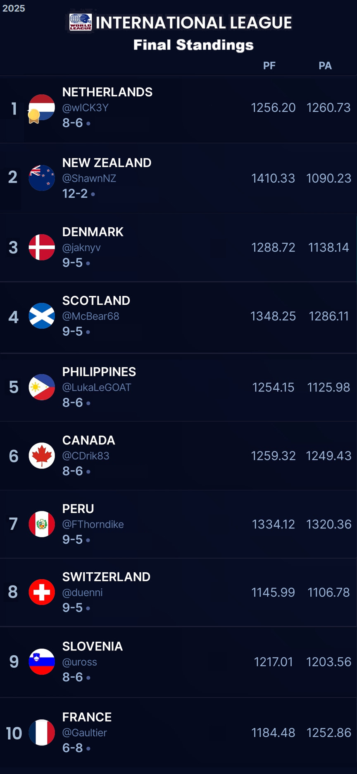Tap the Slovenia flag icon
The image size is (357, 774).
[x=42, y=662]
